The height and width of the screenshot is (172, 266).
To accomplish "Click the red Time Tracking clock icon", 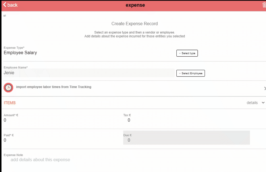I will click(x=9, y=87).
